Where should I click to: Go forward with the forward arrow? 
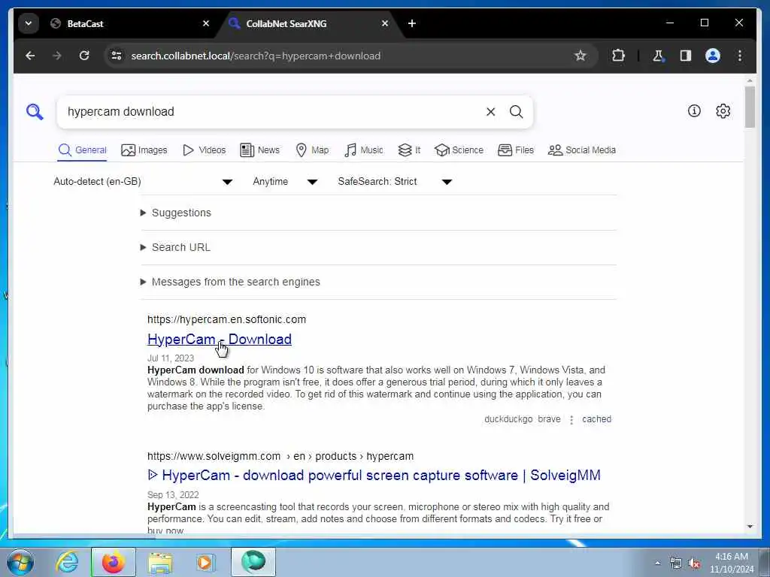(57, 56)
